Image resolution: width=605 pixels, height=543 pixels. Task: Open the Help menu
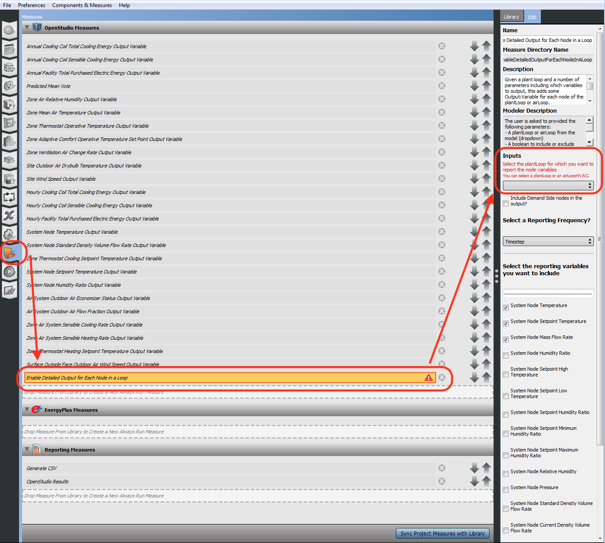click(124, 5)
